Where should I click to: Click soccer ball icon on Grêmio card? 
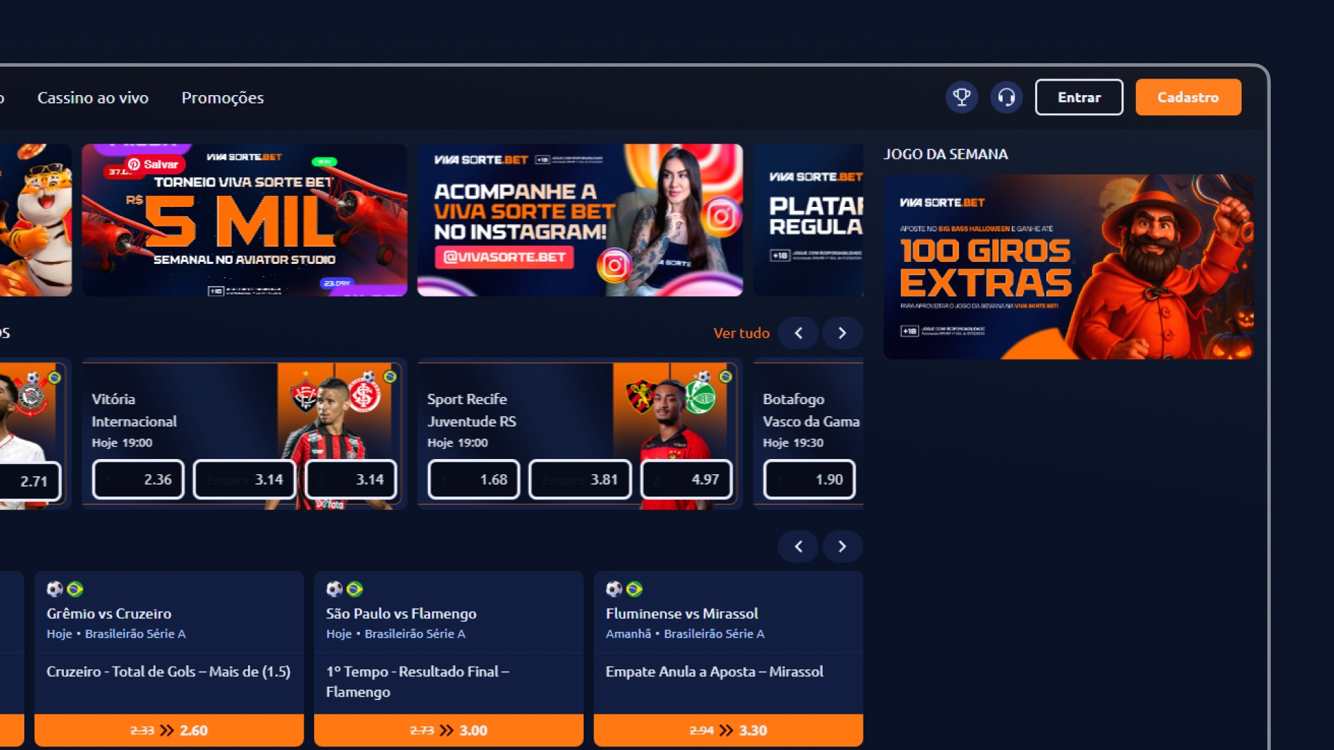(x=55, y=589)
